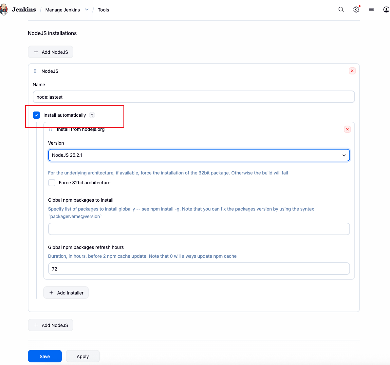
Task: Click the Install automatically label
Action: pos(65,115)
